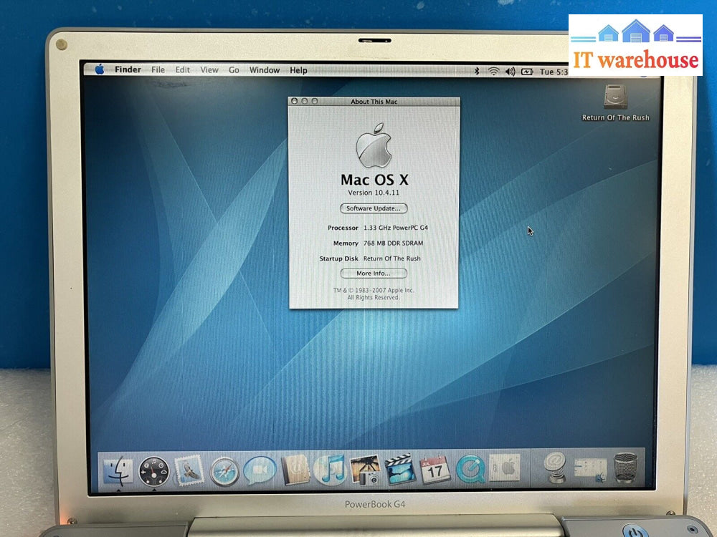Open Finder from the dock
Viewport: 717px width, 537px height.
[x=118, y=470]
